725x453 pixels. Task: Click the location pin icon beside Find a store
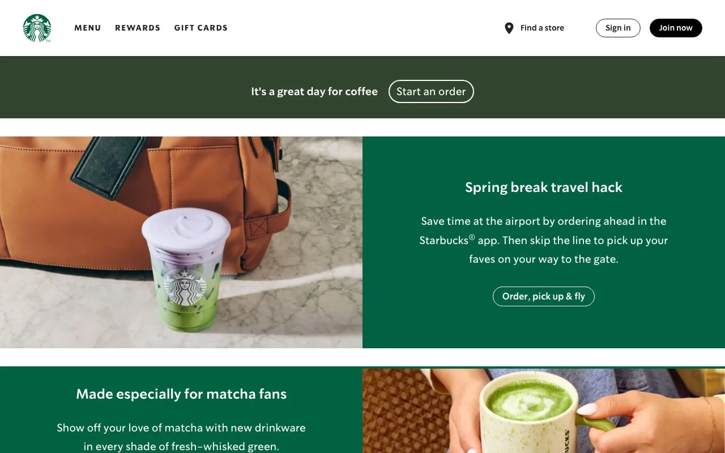(x=509, y=28)
